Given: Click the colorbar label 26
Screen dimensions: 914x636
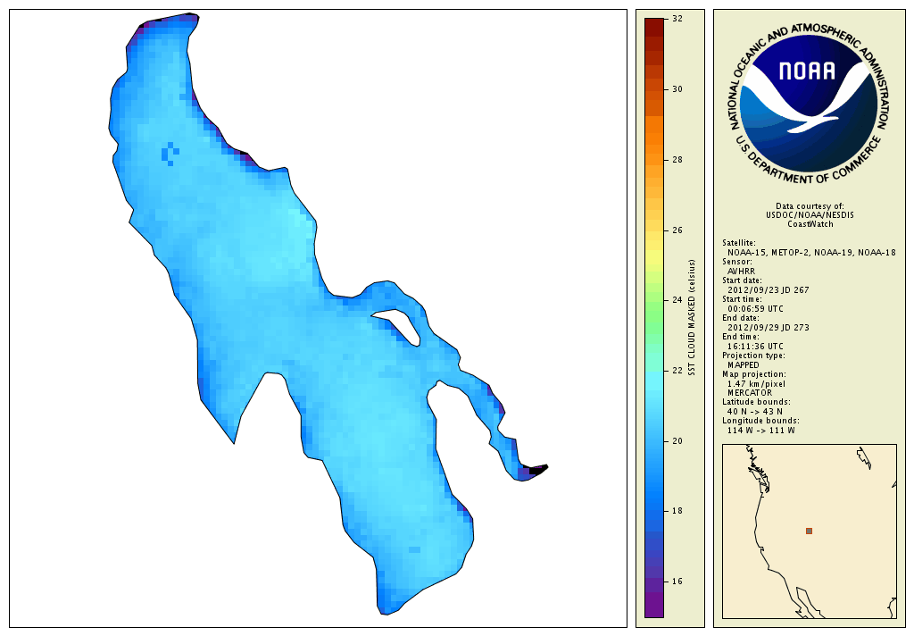Looking at the screenshot, I should click(677, 230).
